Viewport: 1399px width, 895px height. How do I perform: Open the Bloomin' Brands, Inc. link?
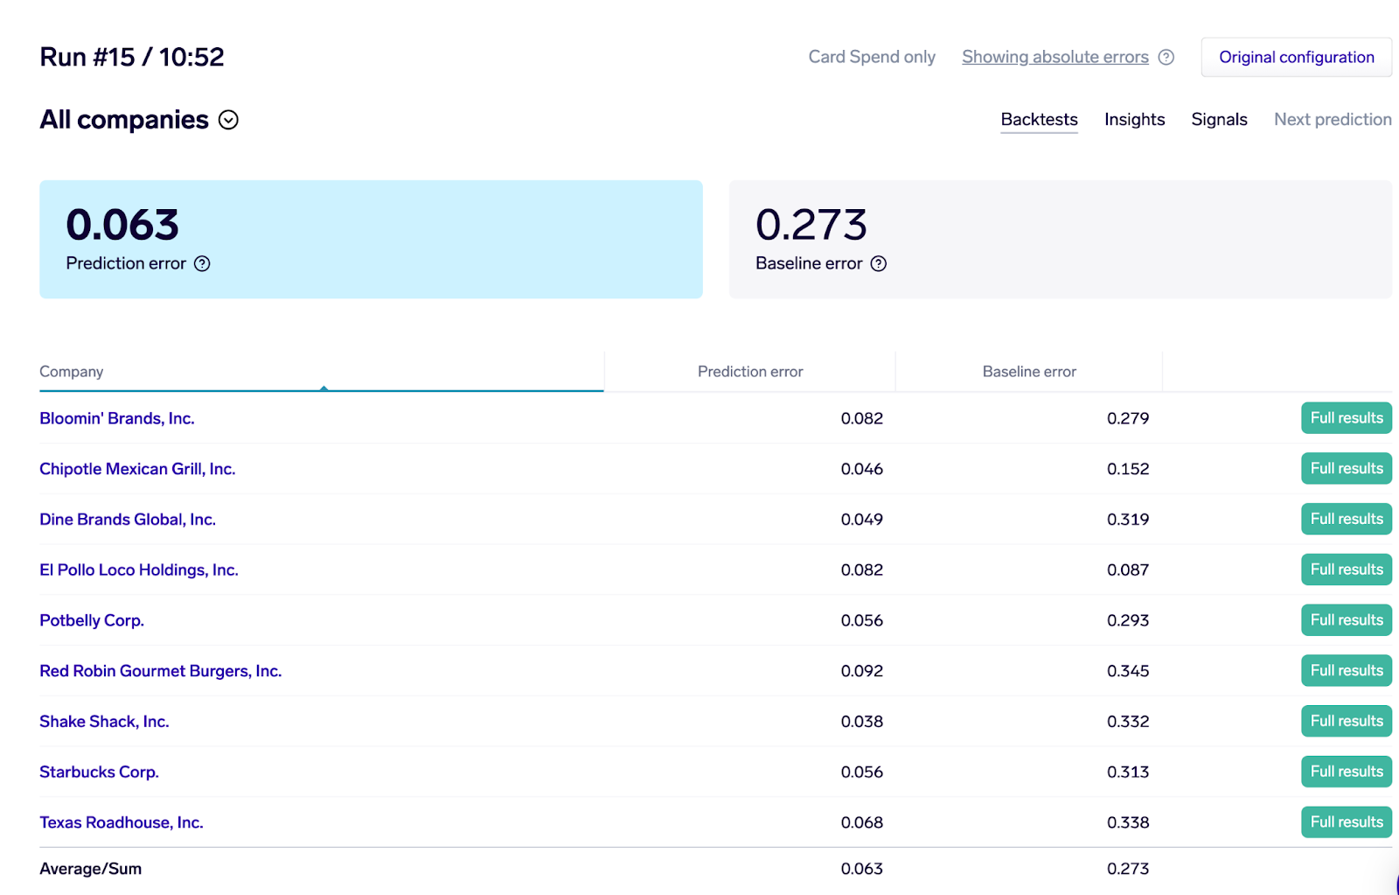(x=117, y=418)
